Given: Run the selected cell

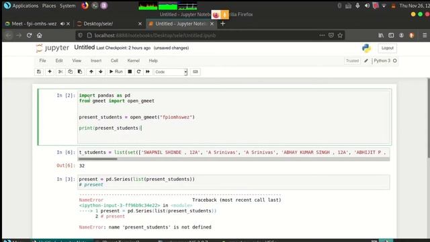Looking at the screenshot, I should (x=116, y=72).
